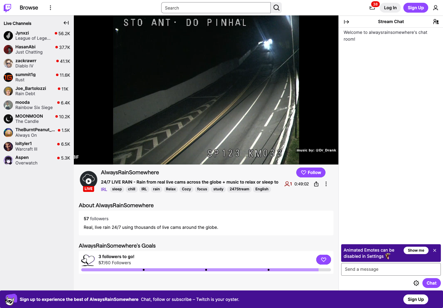Click the Search input field

[x=216, y=8]
